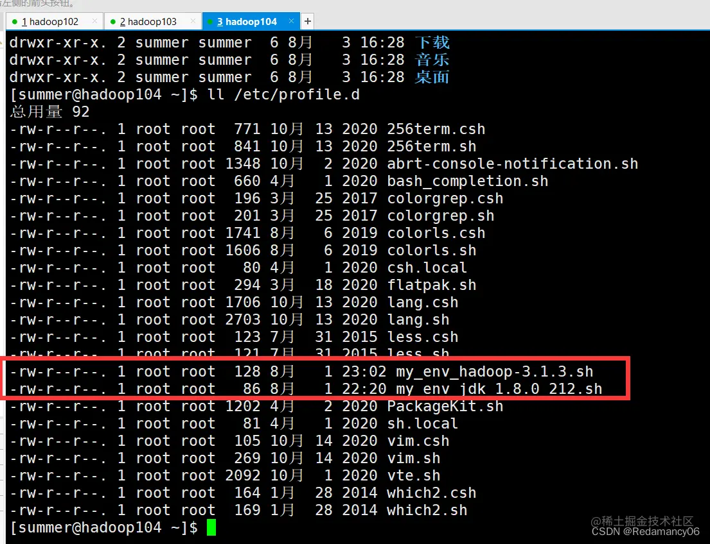Click the file name colorls.sh
This screenshot has width=710, height=544.
click(x=432, y=251)
